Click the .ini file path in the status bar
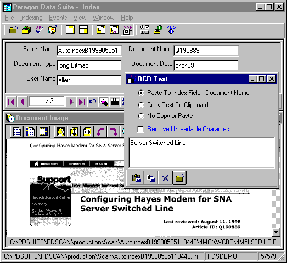The image size is (287, 263). tap(101, 256)
